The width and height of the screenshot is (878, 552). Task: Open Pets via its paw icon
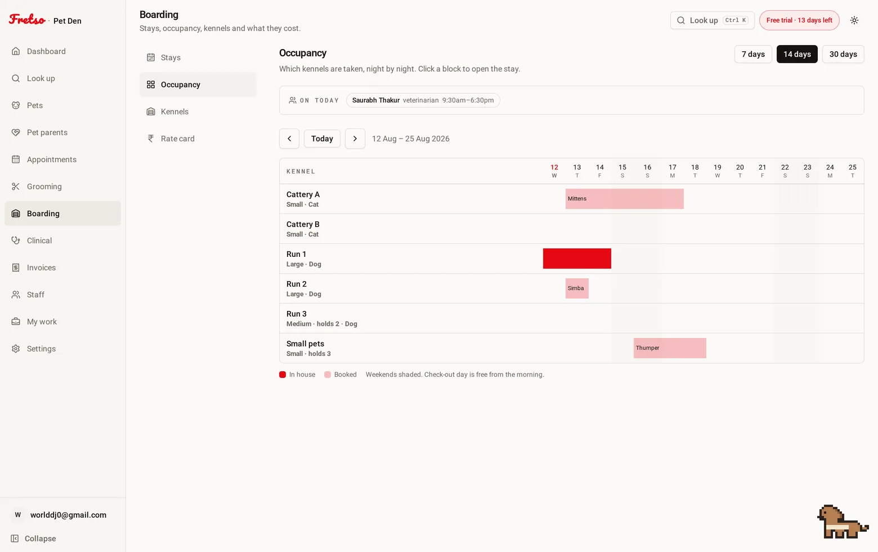16,105
